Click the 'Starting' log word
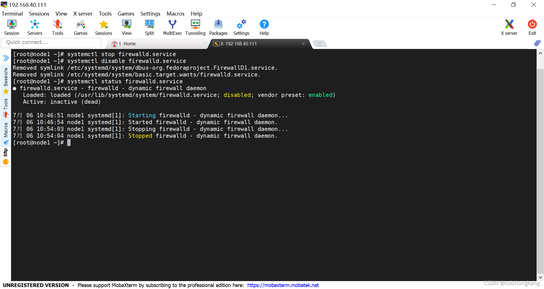This screenshot has width=544, height=289. point(142,115)
